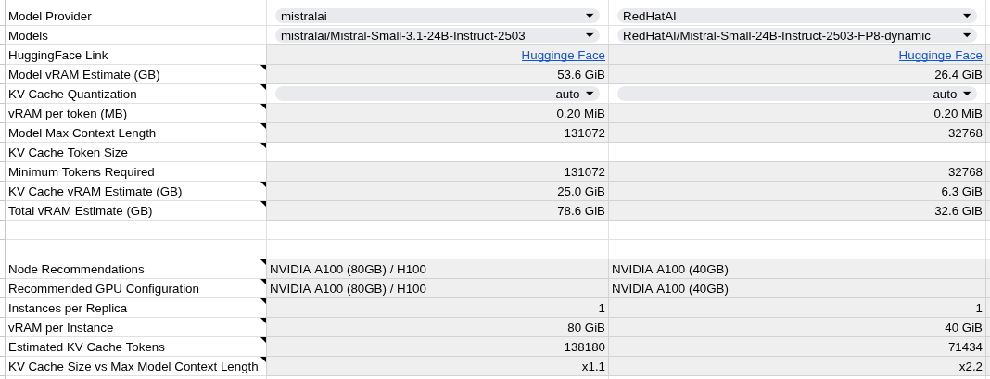This screenshot has height=379, width=990.
Task: Click NVIDIA A100 (40GB) in Node Recommendations row
Action: click(797, 269)
